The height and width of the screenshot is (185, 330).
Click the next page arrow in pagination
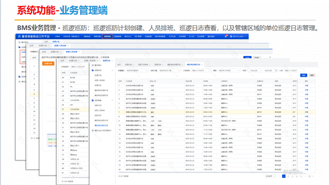click(313, 176)
